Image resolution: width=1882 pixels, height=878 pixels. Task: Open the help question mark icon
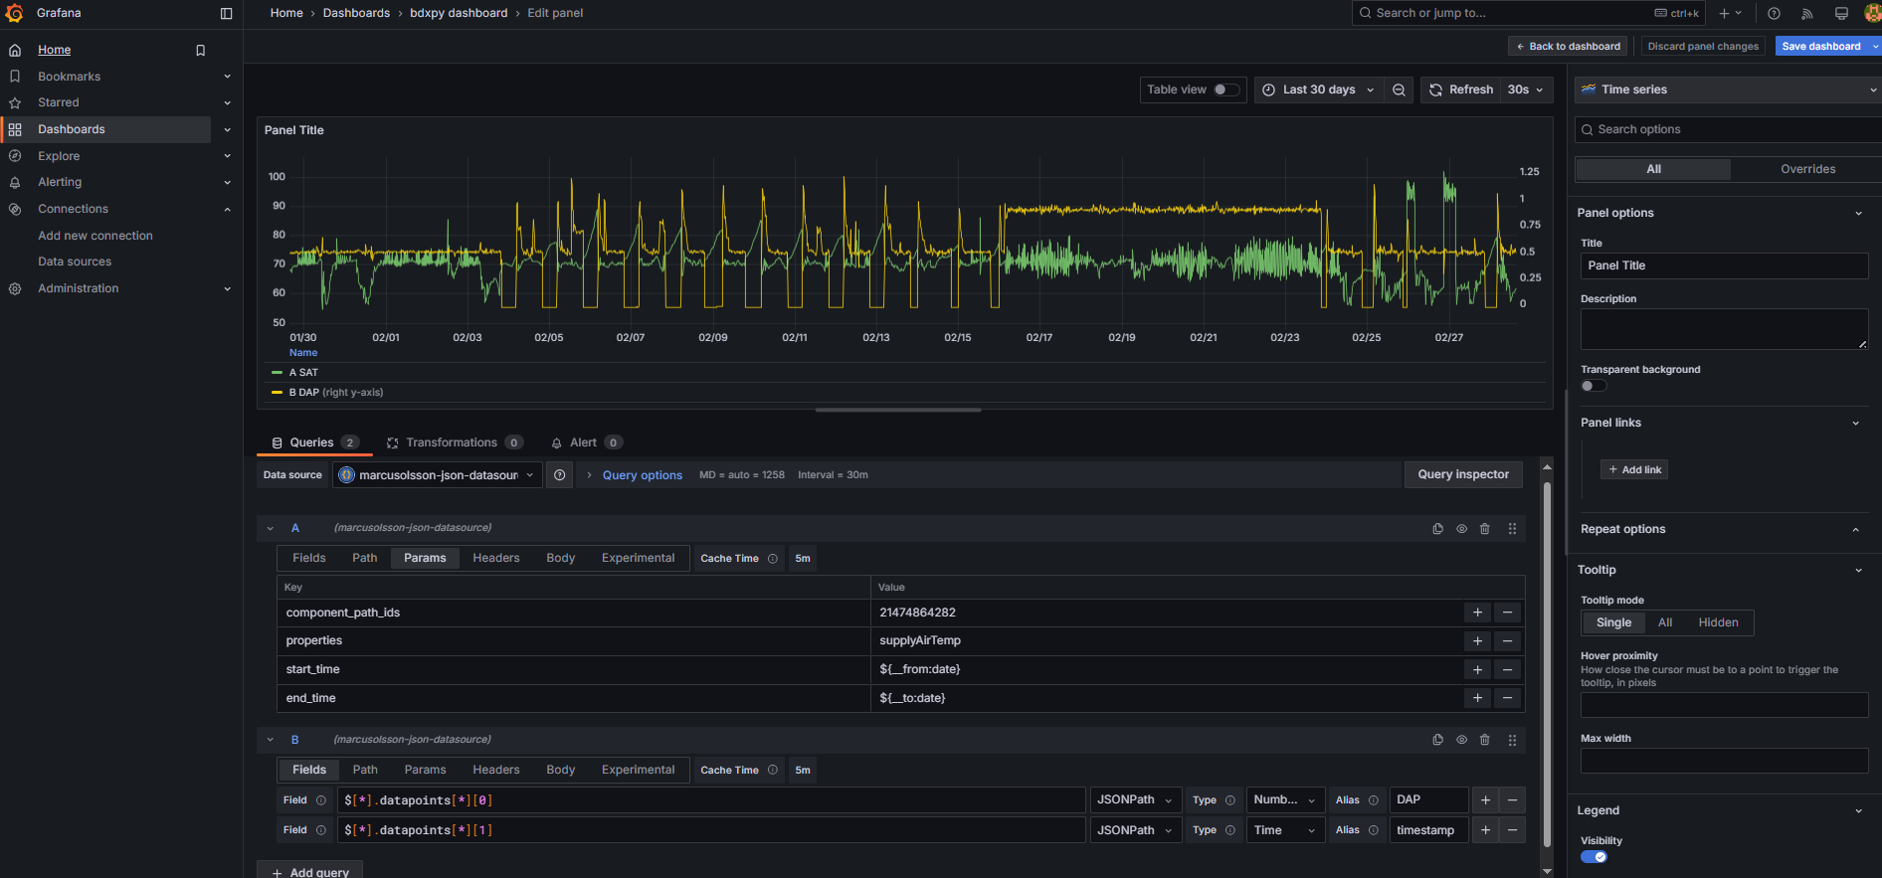coord(1774,13)
